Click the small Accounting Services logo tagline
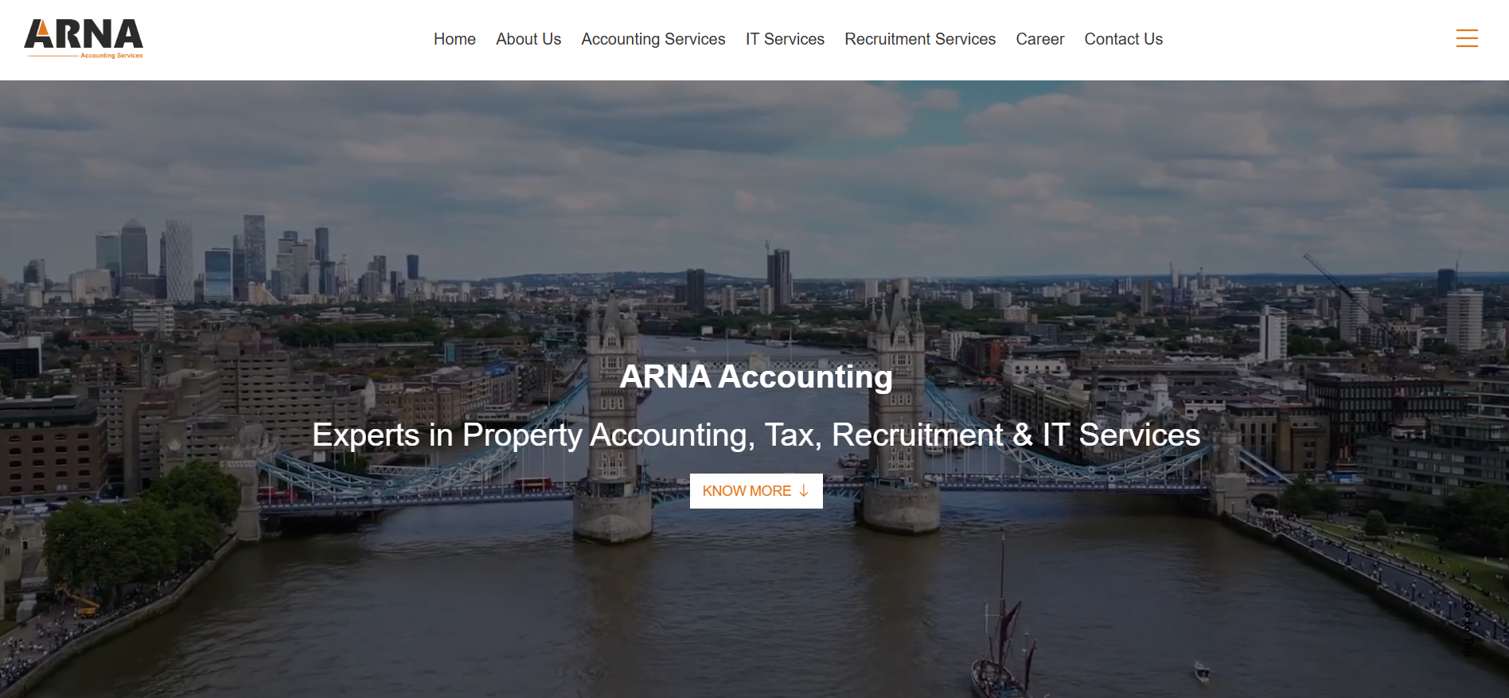The height and width of the screenshot is (698, 1509). [111, 56]
